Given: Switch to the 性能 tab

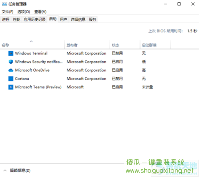Looking at the screenshot, I should [17, 19].
